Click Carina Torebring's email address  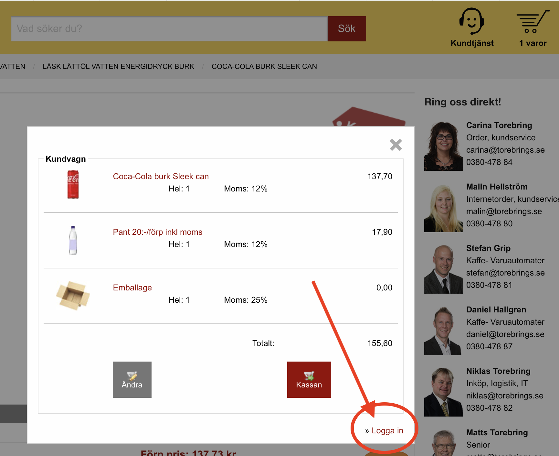point(505,150)
